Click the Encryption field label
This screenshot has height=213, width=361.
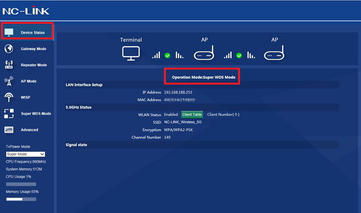click(152, 130)
